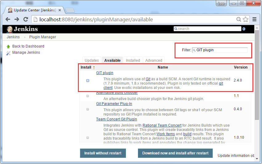Reload the page with the refresh icon
262x164 pixels.
click(26, 19)
